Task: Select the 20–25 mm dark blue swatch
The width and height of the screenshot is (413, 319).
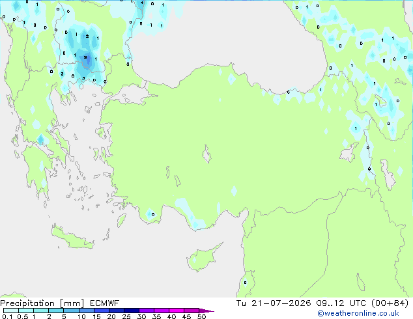Action: tap(116, 311)
